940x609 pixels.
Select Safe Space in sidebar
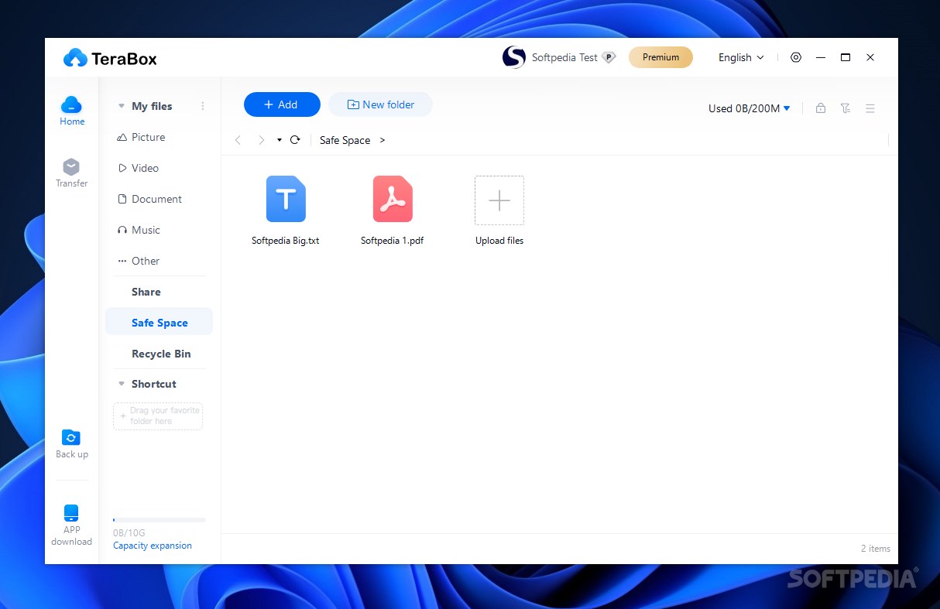click(159, 323)
